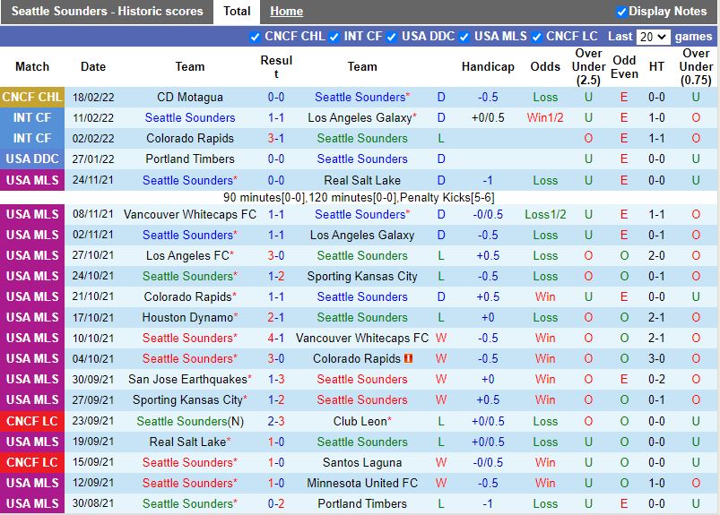This screenshot has height=515, width=720.
Task: Open Real Salt Lake link dated 24/11/21
Action: 362,180
